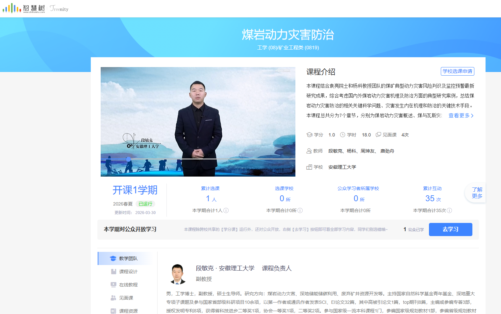
Task: Expand course intro with 查看更多
Action: pyautogui.click(x=461, y=115)
